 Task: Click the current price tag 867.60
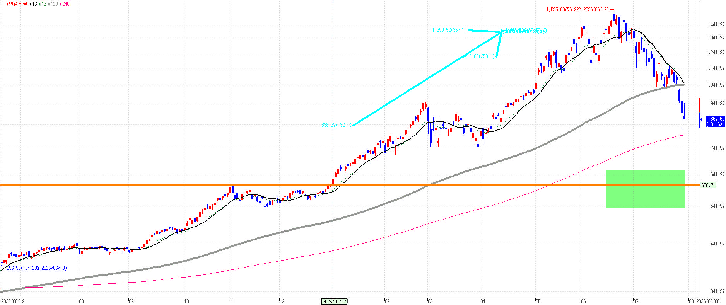click(715, 121)
